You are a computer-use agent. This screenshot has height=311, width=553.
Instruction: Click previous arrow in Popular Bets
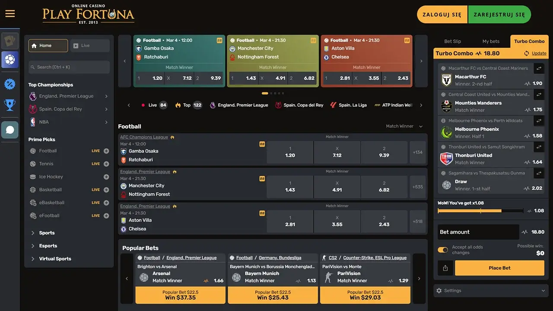(x=127, y=279)
